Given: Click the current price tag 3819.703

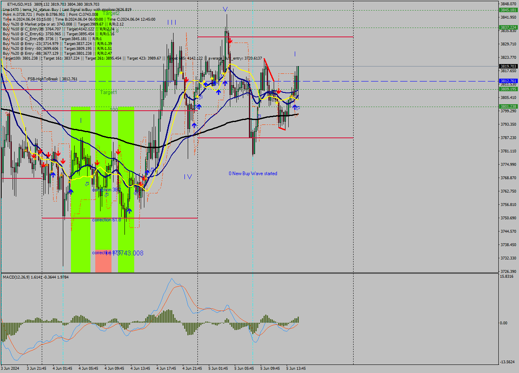Looking at the screenshot, I should 508,66.
